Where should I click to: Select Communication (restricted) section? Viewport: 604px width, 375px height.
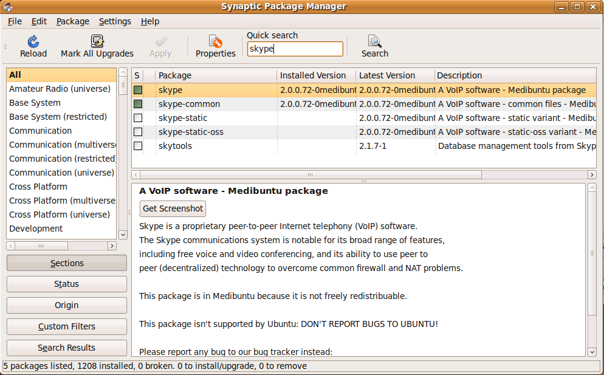[x=61, y=159]
